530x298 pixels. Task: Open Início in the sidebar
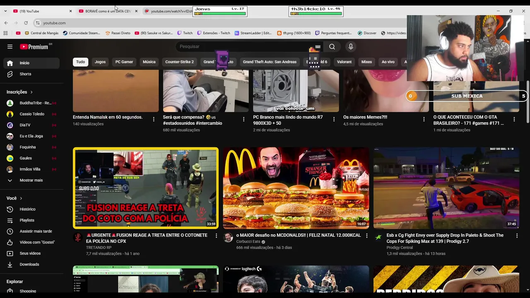coord(31,63)
